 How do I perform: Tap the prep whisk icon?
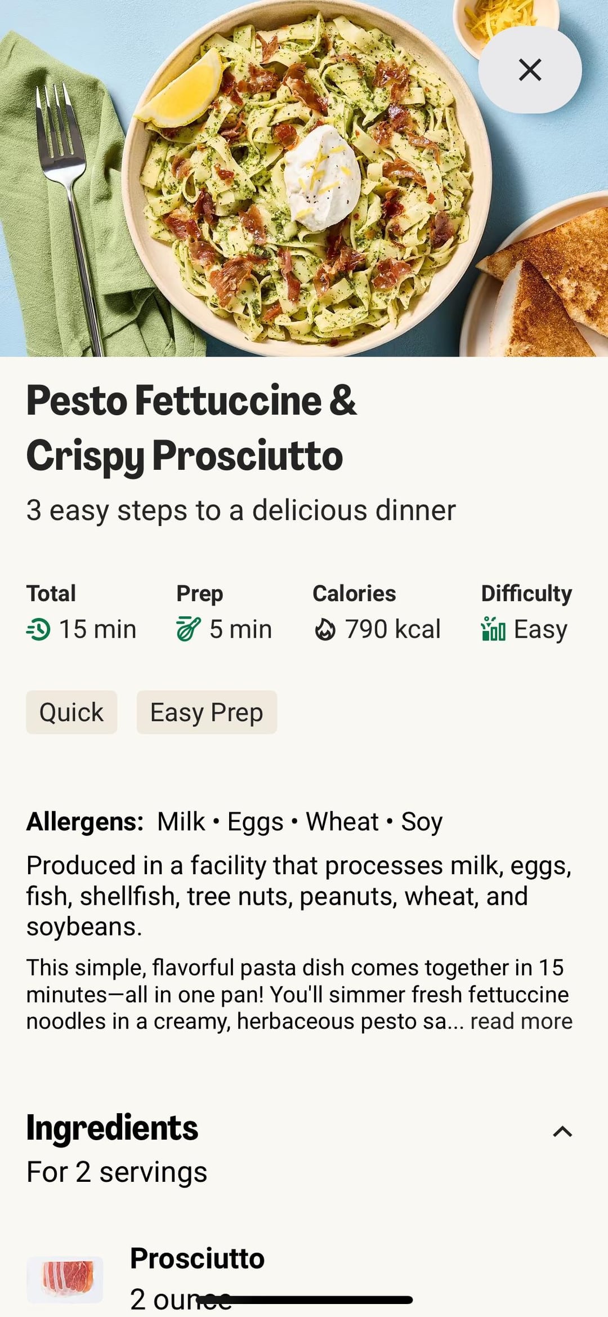click(x=188, y=629)
